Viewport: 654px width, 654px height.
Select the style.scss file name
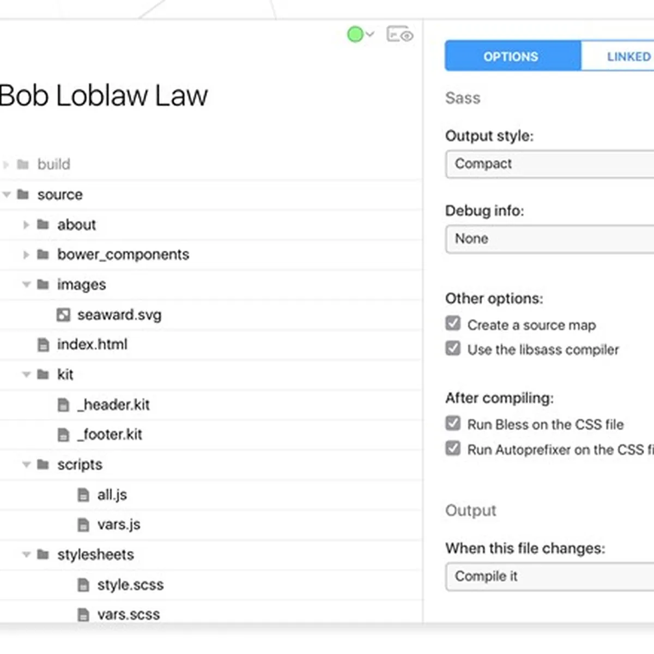pos(130,585)
